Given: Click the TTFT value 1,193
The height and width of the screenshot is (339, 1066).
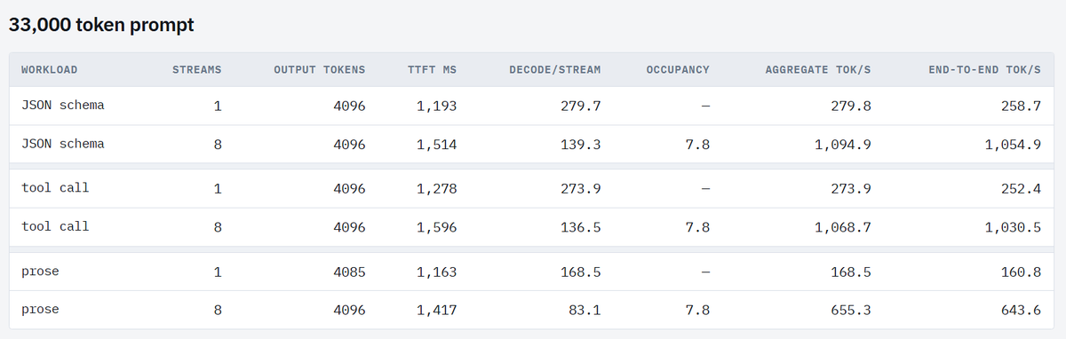Looking at the screenshot, I should (x=436, y=106).
